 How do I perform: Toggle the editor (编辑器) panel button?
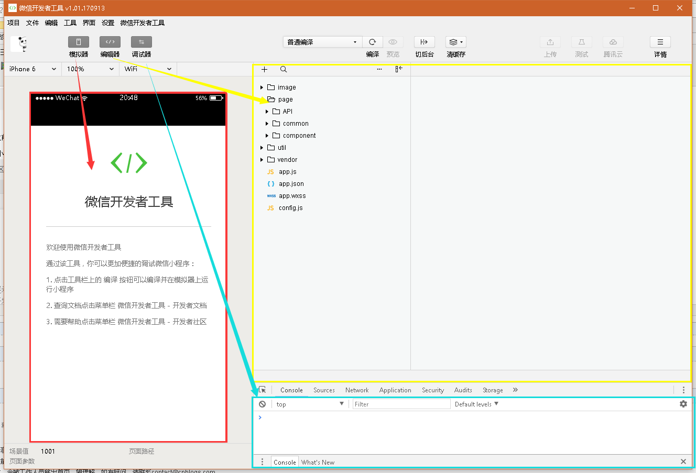110,42
